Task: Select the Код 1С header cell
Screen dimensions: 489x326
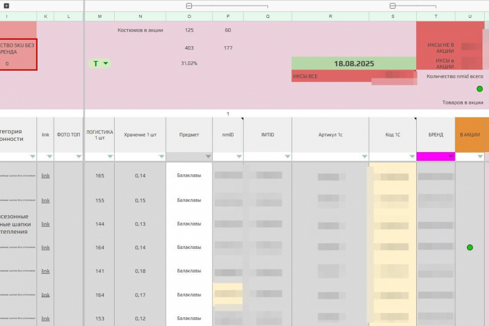Action: coord(393,135)
